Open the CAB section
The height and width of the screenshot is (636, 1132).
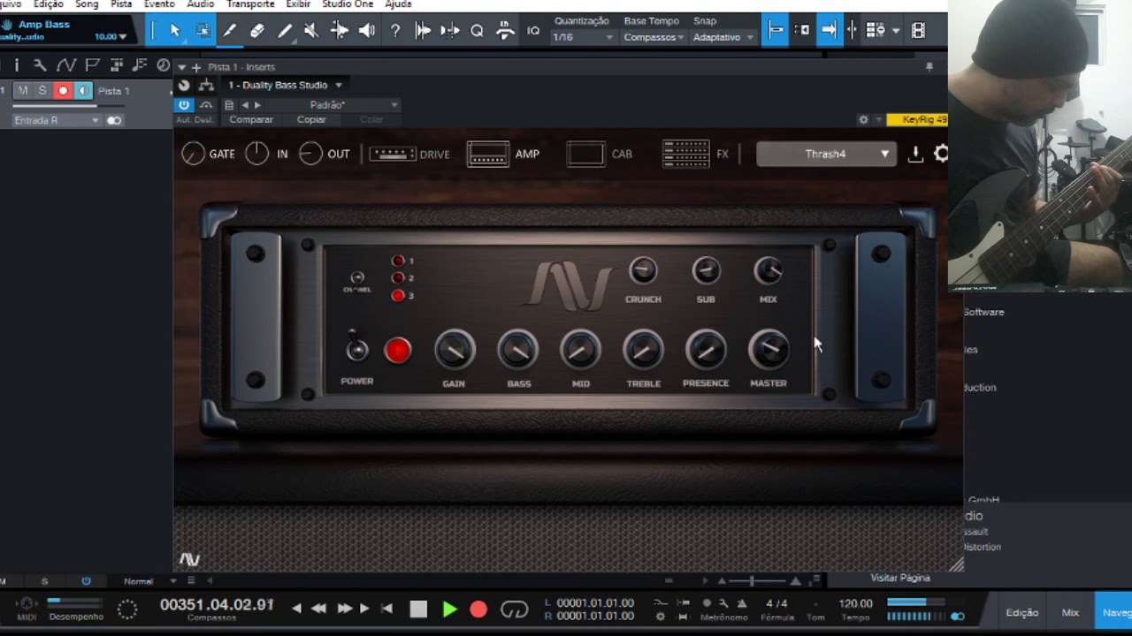pyautogui.click(x=600, y=154)
